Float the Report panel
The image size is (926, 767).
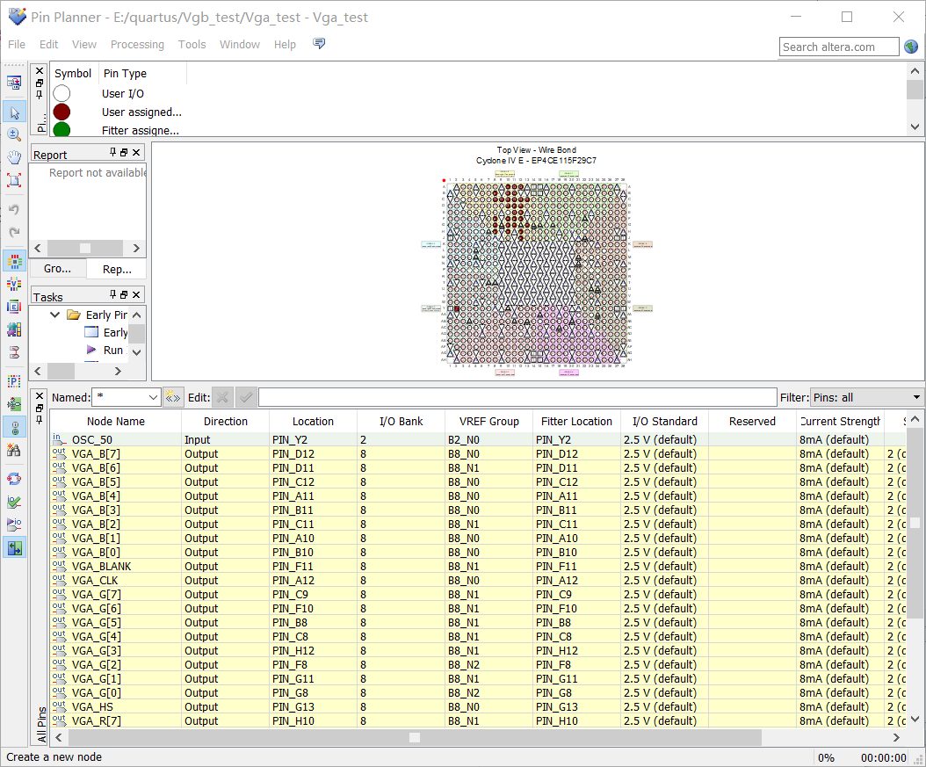[124, 152]
